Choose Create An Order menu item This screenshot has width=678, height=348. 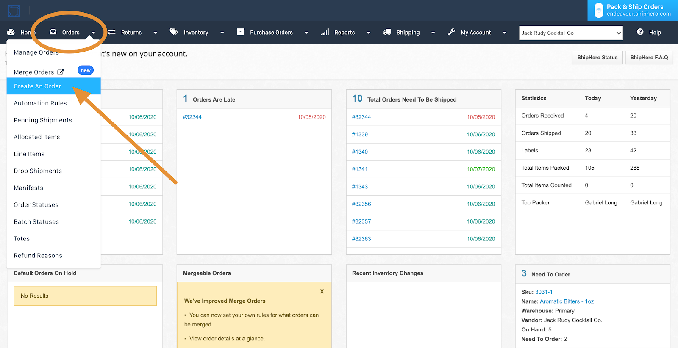click(x=54, y=86)
